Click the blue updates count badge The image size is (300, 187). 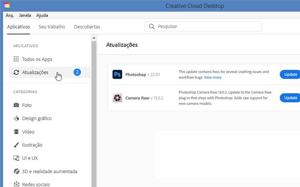point(77,72)
